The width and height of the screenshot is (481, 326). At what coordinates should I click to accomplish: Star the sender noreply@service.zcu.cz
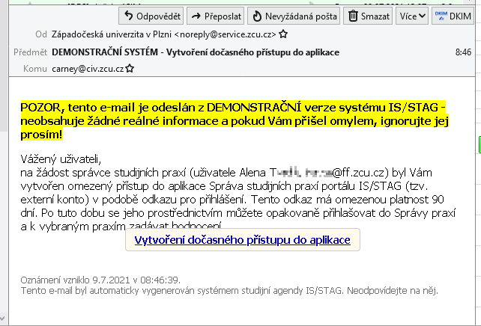click(x=283, y=34)
